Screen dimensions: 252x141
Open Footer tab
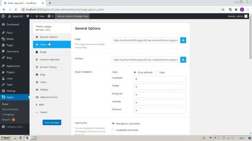tap(52, 112)
